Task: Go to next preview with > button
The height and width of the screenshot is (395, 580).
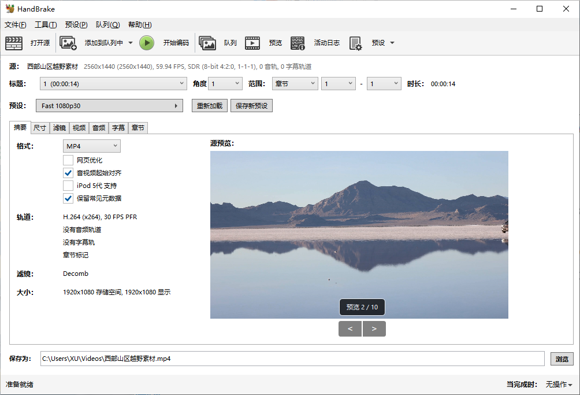Action: [x=374, y=329]
